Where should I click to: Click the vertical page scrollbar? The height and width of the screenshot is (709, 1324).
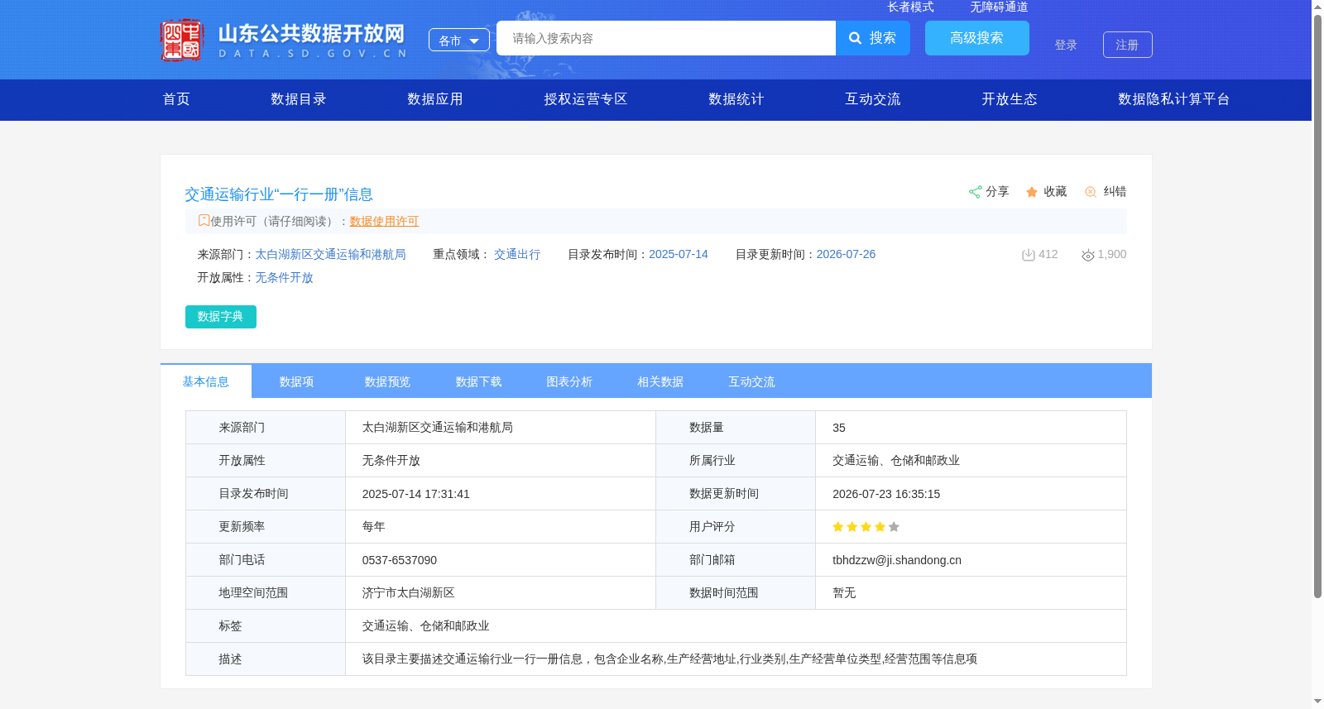pos(1317,306)
